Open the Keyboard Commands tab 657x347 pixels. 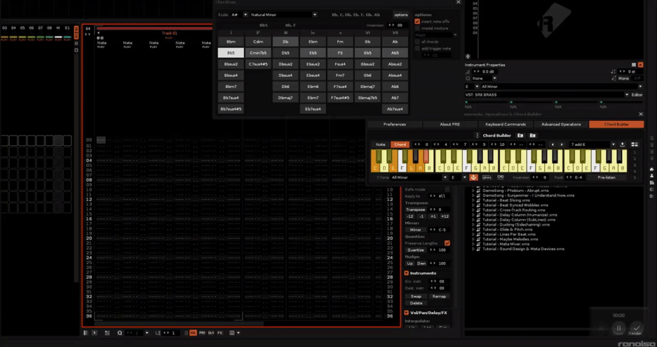pos(505,124)
